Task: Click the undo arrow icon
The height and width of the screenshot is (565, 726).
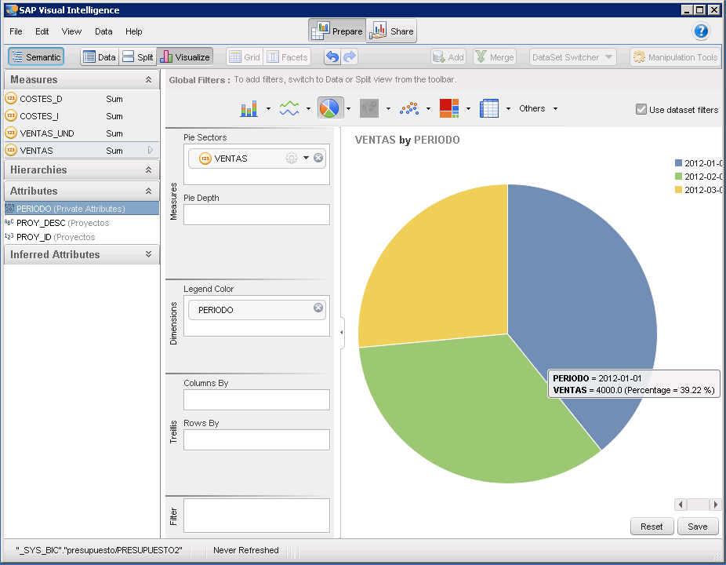Action: 332,57
